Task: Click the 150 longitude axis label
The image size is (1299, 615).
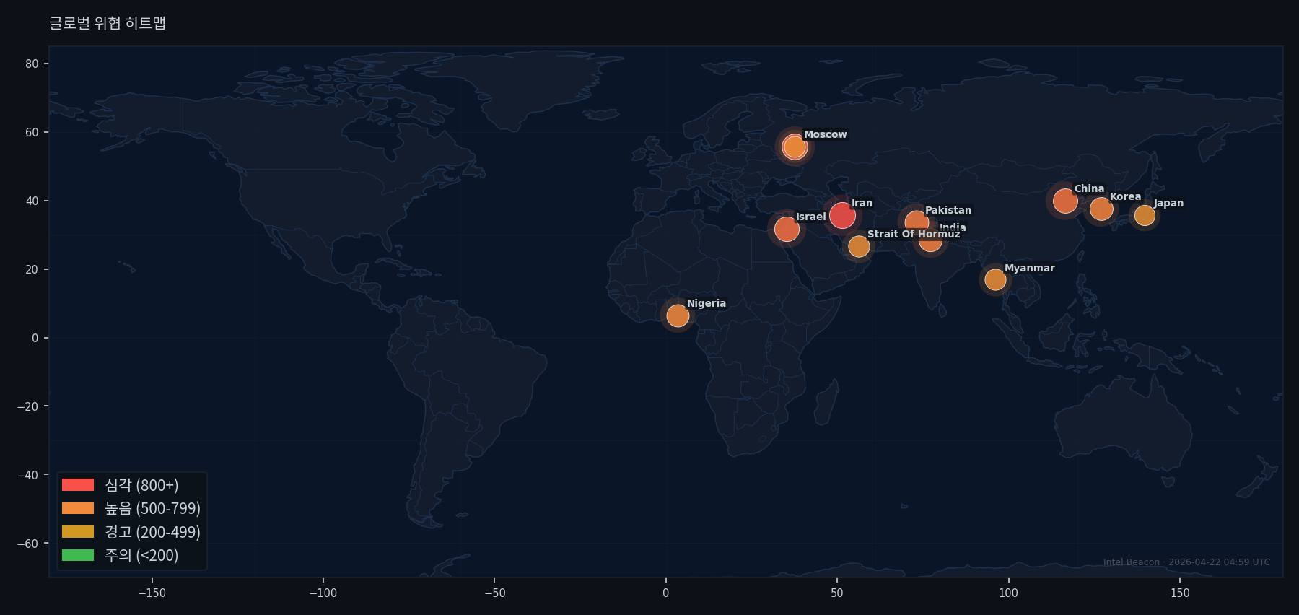Action: click(x=1180, y=593)
